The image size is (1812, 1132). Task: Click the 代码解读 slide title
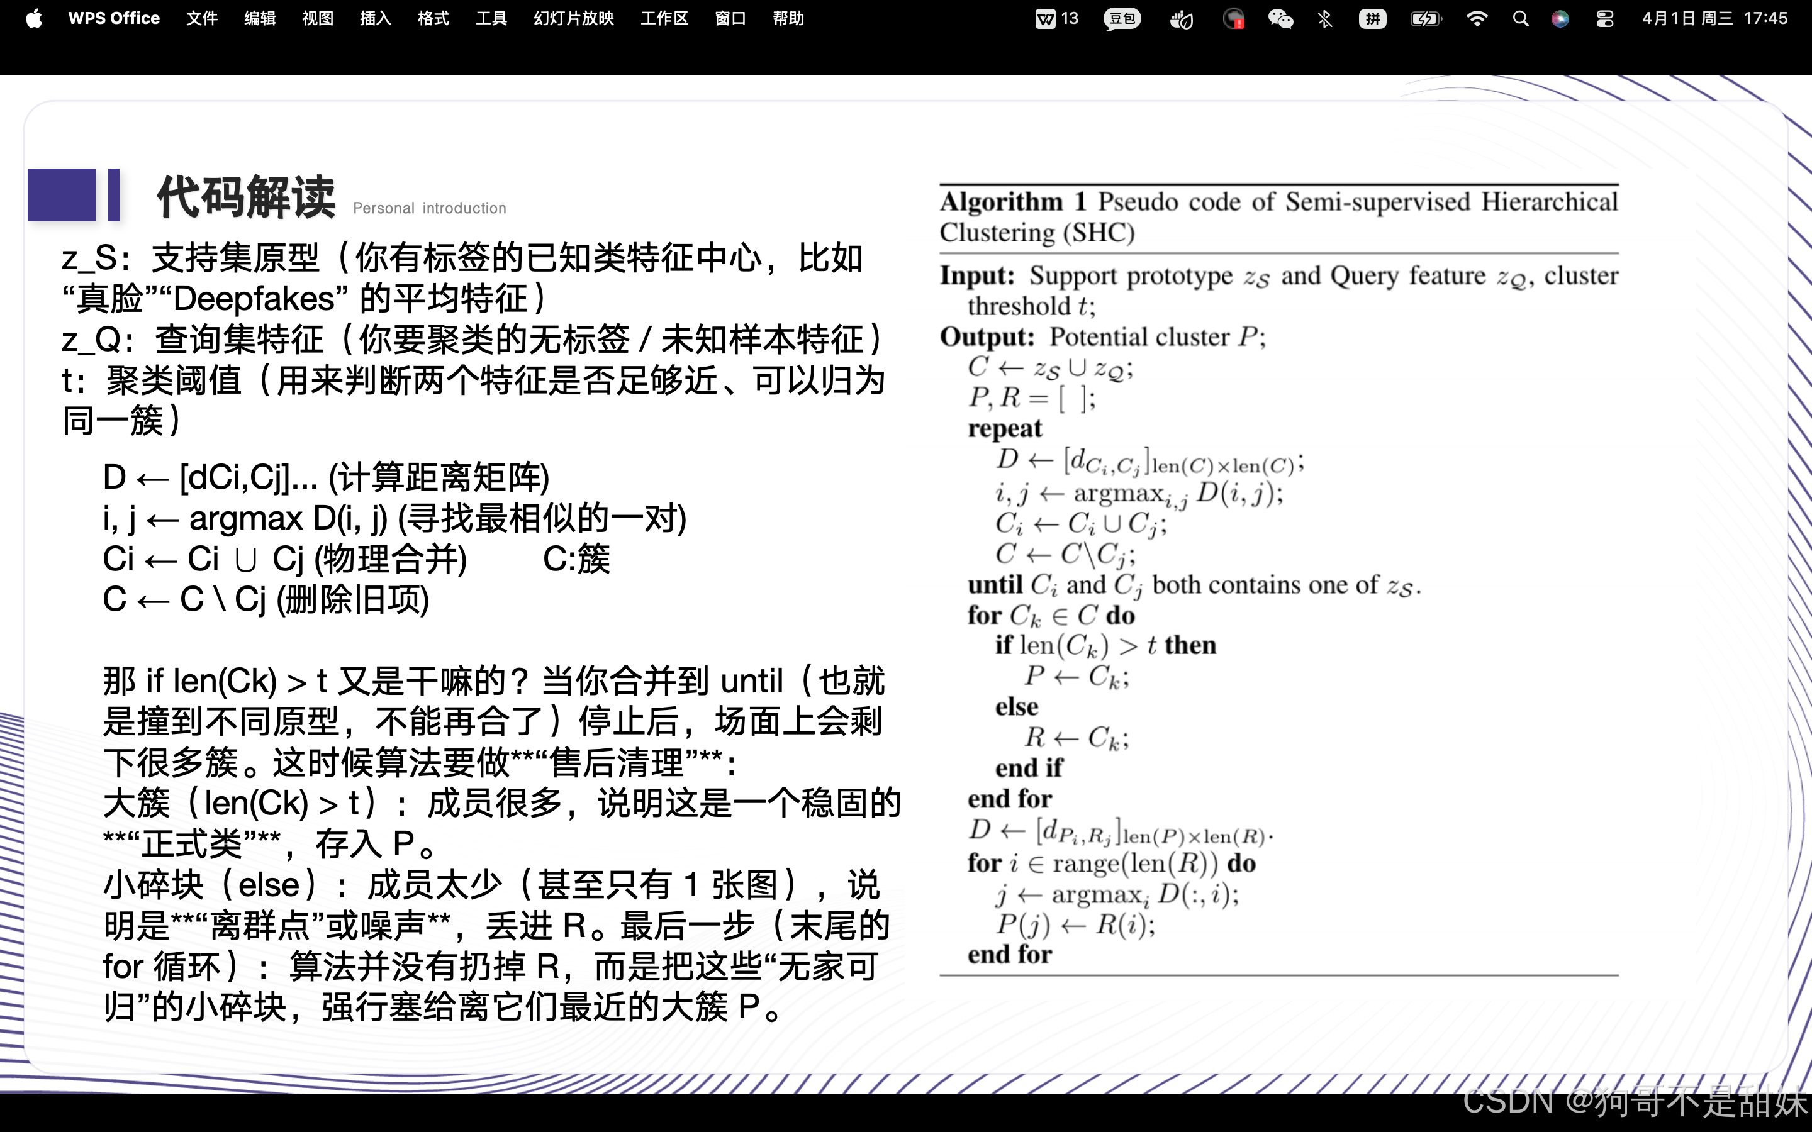[245, 197]
